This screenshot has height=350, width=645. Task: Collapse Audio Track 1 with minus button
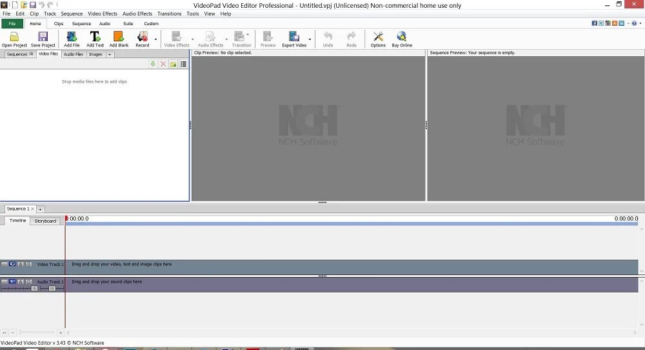point(4,282)
